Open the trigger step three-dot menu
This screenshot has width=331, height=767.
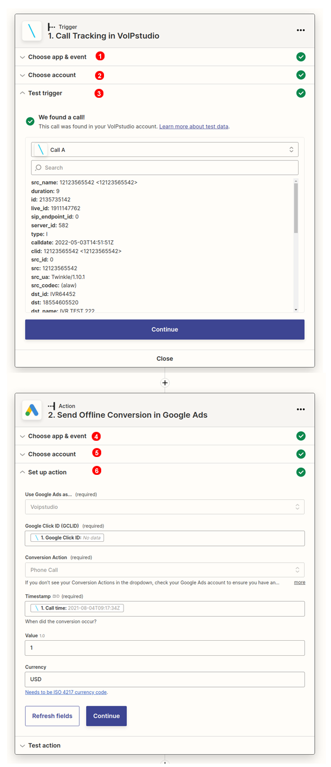coord(301,30)
